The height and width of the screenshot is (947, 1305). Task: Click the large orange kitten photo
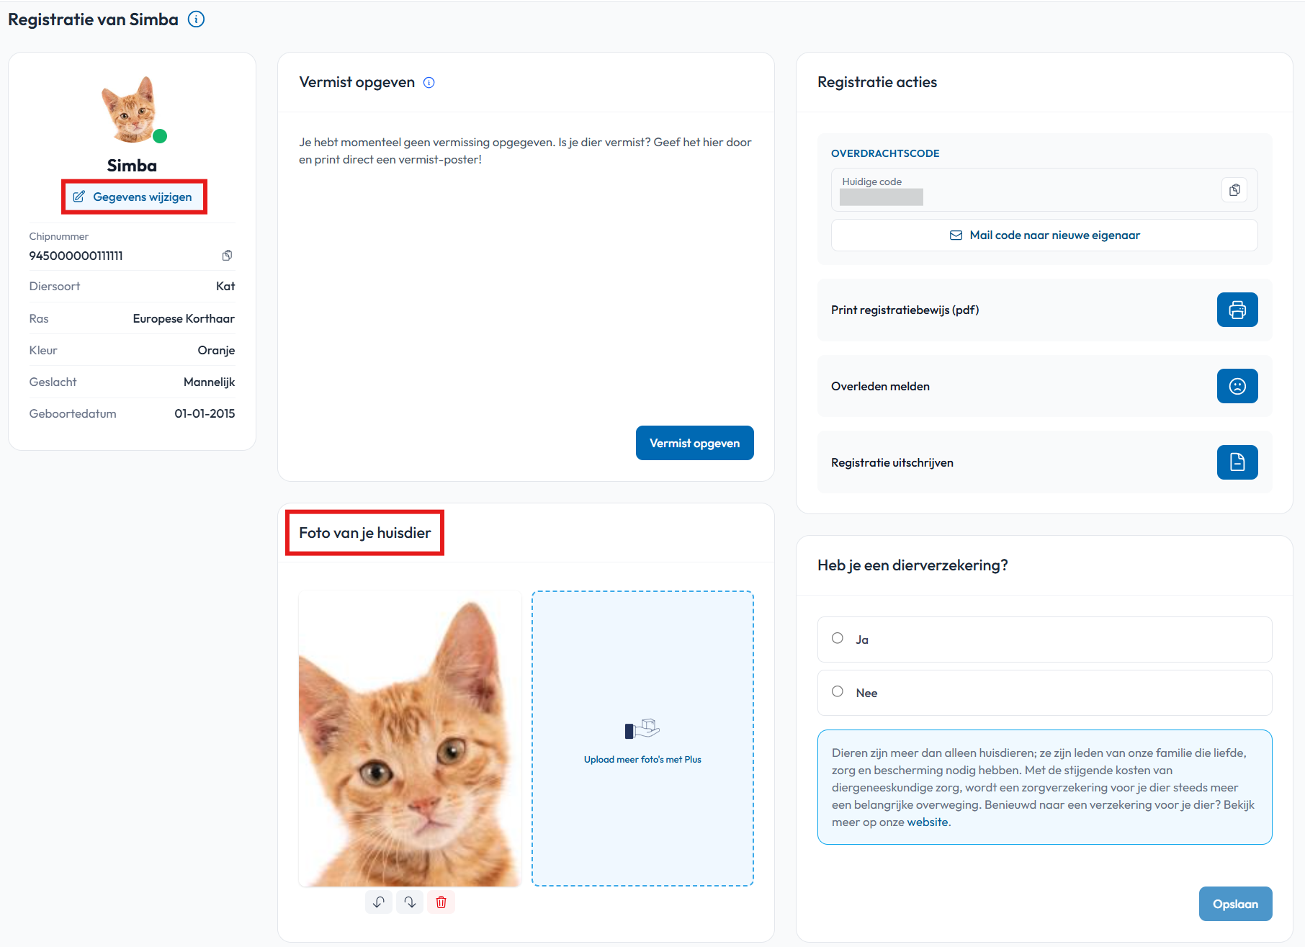pyautogui.click(x=410, y=739)
